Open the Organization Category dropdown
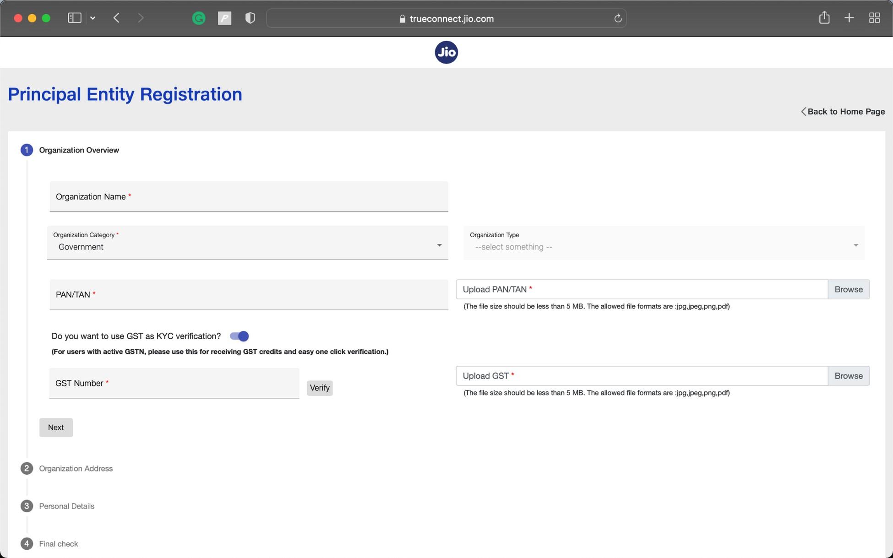Image resolution: width=893 pixels, height=558 pixels. coord(247,243)
